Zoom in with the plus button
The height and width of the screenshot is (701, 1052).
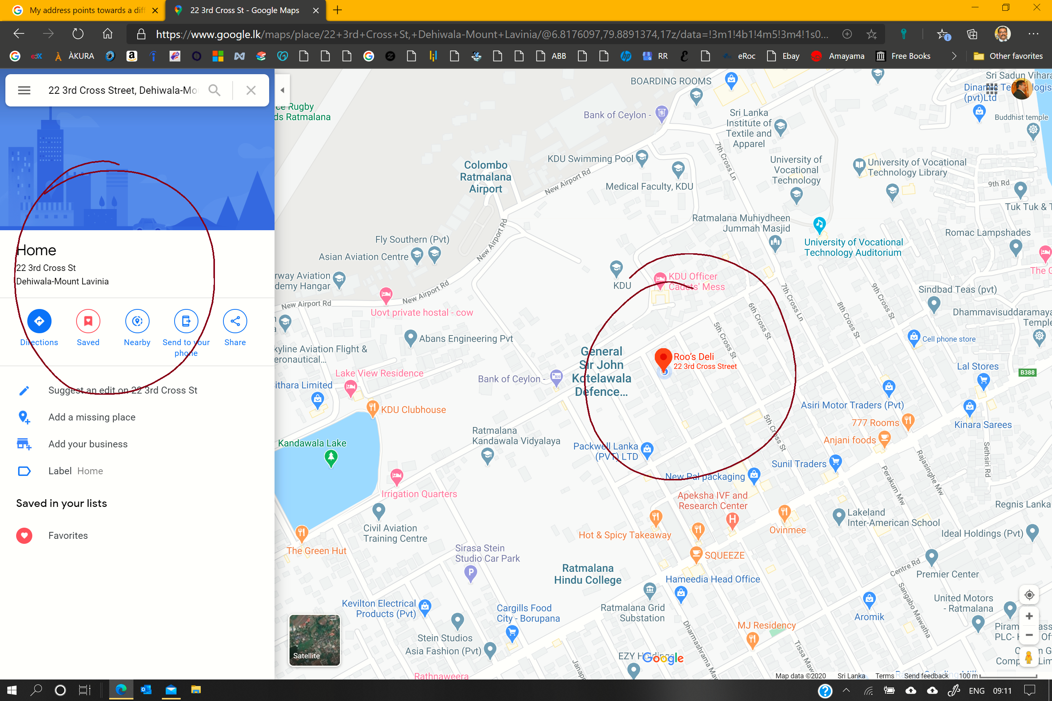click(x=1029, y=616)
